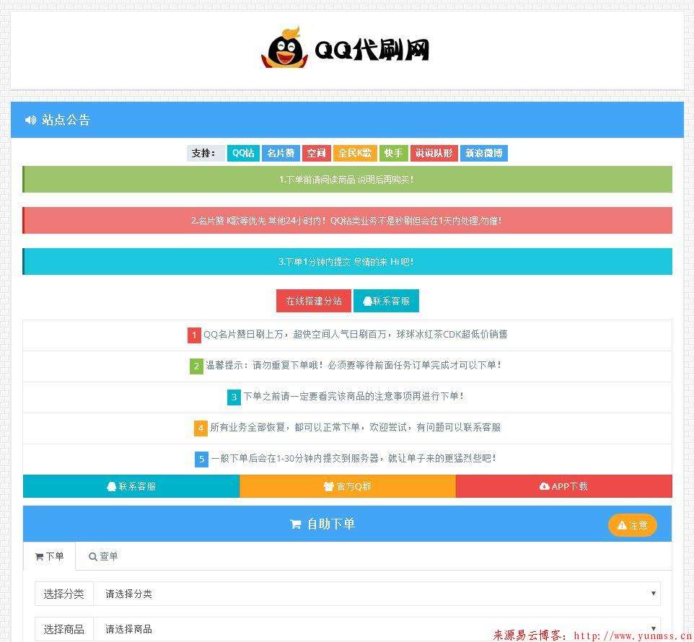Click the warning triangle icon in 注意
The height and width of the screenshot is (642, 694).
coord(621,525)
